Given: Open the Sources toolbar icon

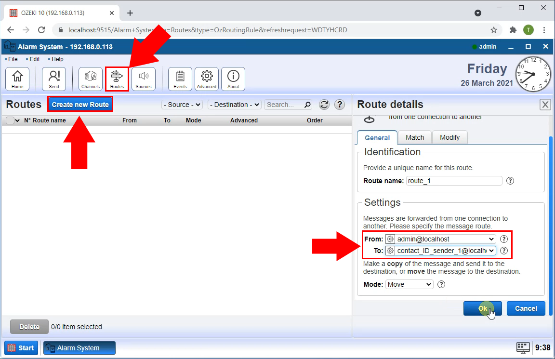Looking at the screenshot, I should coord(144,79).
